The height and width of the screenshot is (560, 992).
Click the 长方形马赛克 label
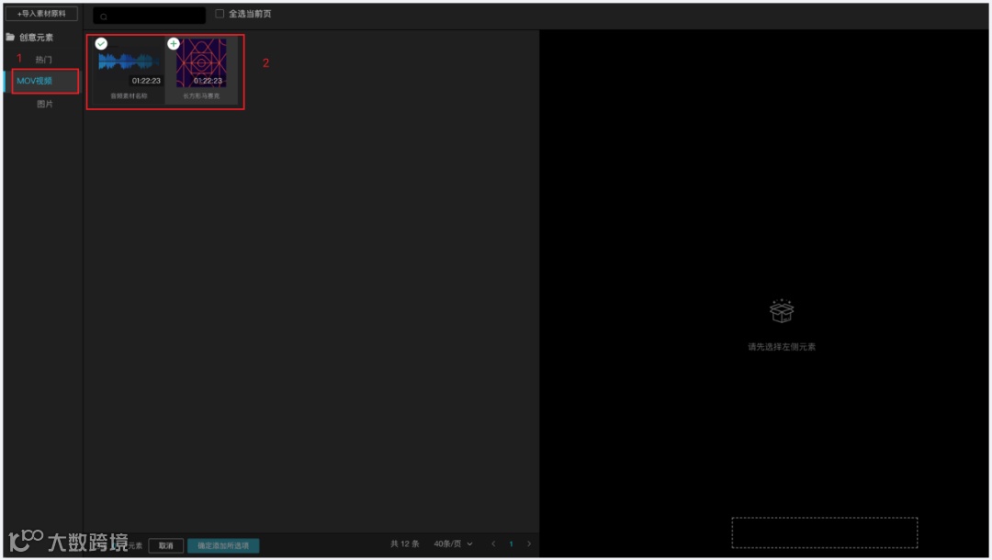click(x=201, y=96)
